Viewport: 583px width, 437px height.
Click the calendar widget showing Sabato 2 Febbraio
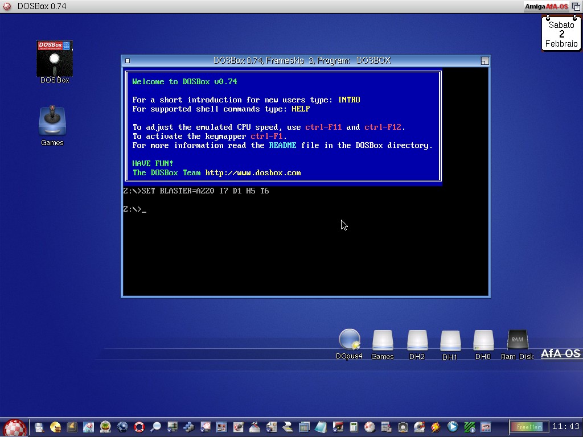tap(561, 34)
